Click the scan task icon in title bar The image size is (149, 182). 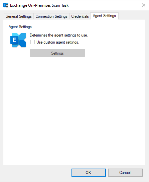tap(6, 5)
